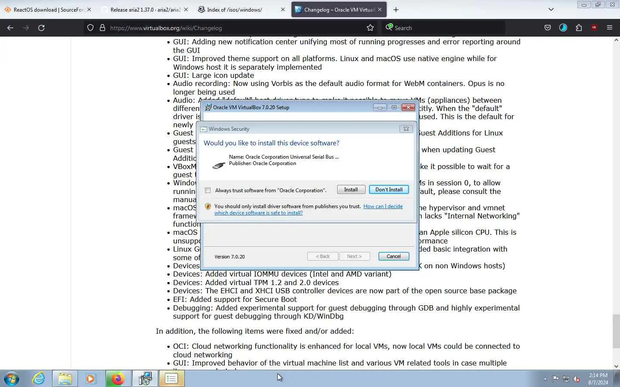The width and height of the screenshot is (620, 387).
Task: Open the Windows Start menu
Action: tap(12, 379)
